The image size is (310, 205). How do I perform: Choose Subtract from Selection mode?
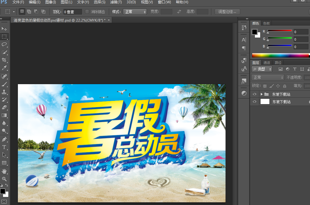(x=36, y=11)
